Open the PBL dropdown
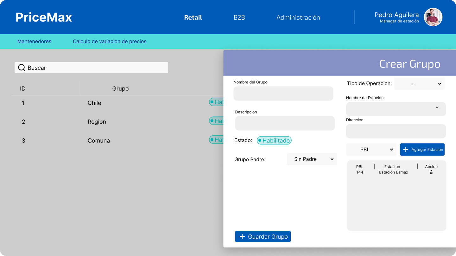This screenshot has height=256, width=456. [x=371, y=149]
